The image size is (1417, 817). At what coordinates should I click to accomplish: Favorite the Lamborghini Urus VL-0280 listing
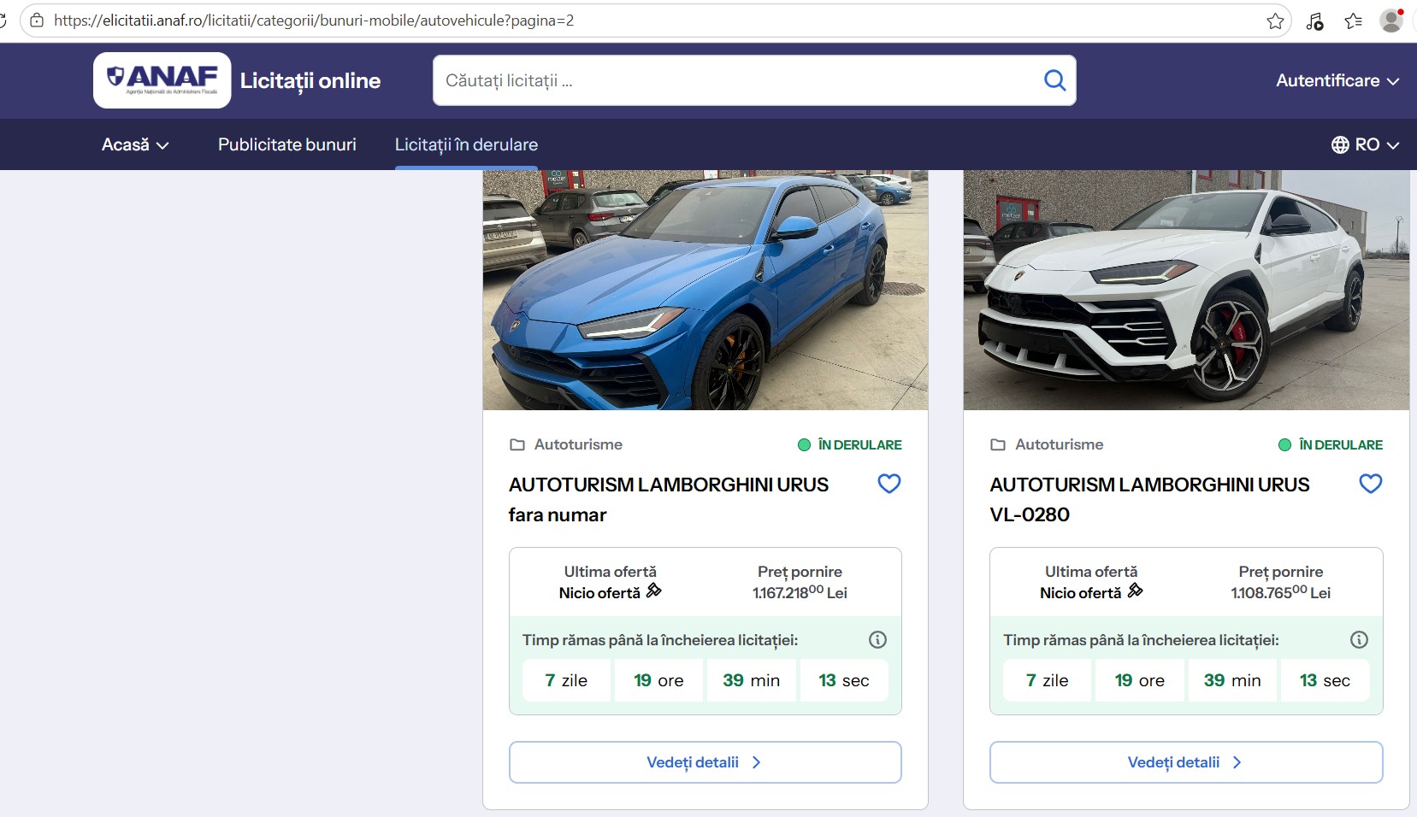click(1371, 484)
